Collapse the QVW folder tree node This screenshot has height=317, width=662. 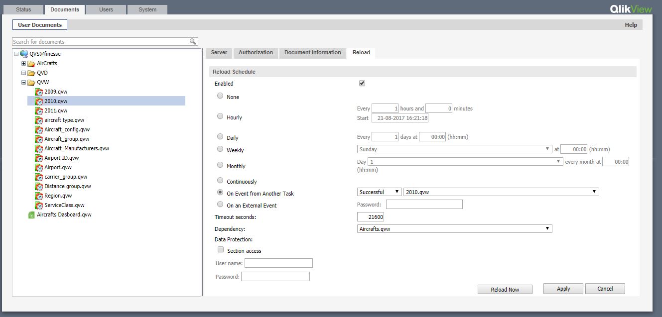coord(23,83)
